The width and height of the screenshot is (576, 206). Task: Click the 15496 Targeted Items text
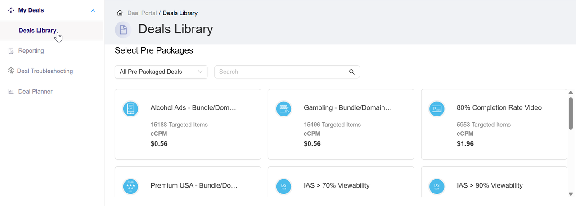332,125
